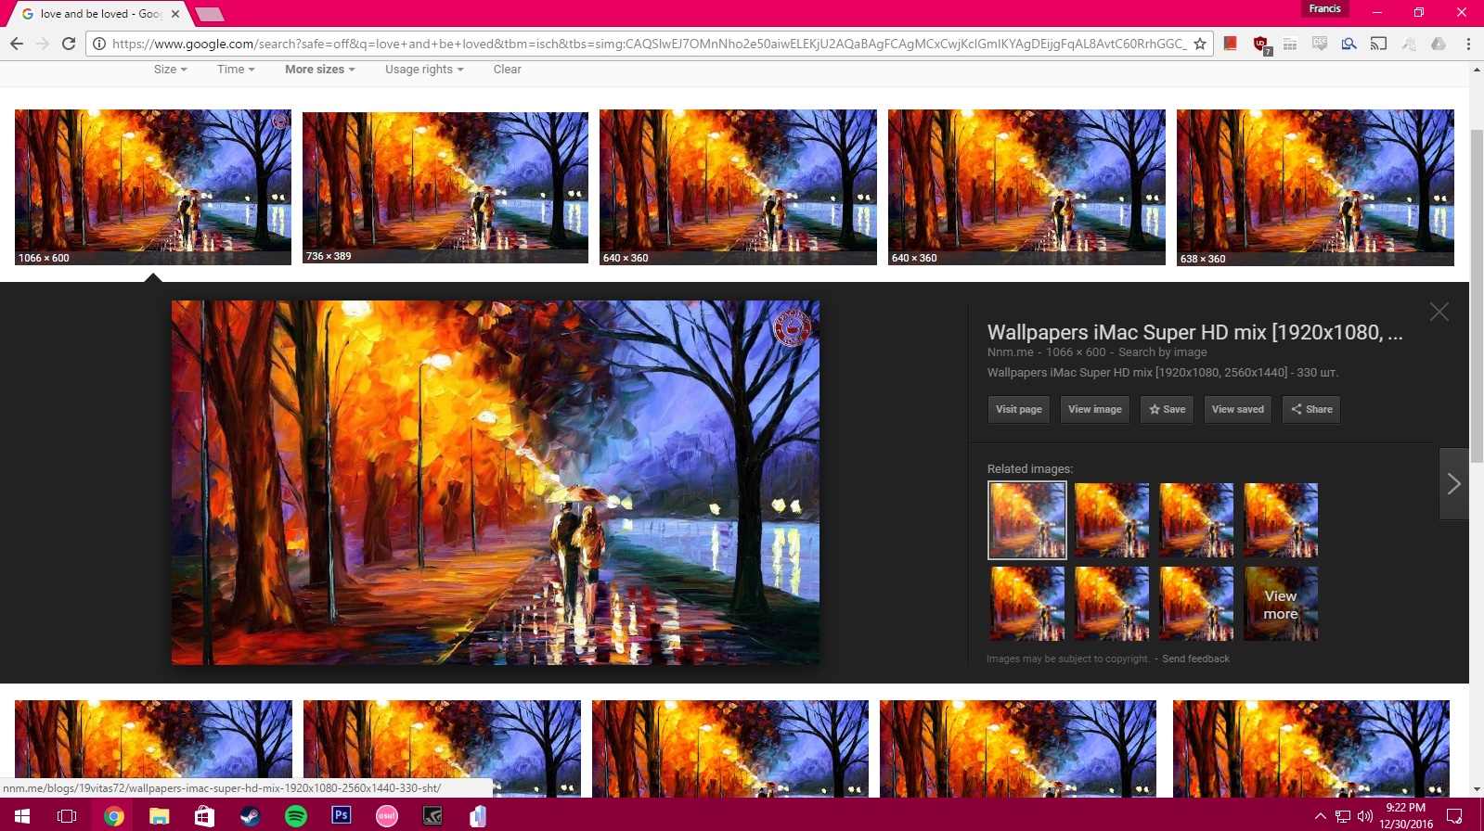Launch Windows Store from the taskbar
Image resolution: width=1484 pixels, height=831 pixels.
coord(204,816)
